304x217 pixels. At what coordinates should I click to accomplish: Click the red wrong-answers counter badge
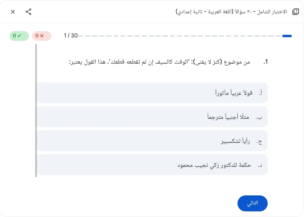pos(42,36)
